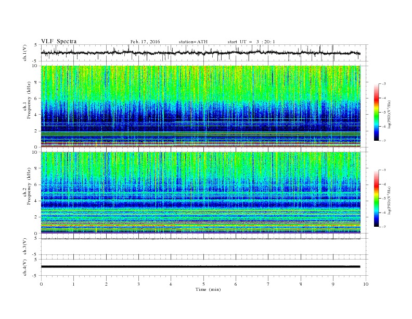Click the ch.2 frequency spectrogram panel
The width and height of the screenshot is (412, 319).
pos(200,193)
